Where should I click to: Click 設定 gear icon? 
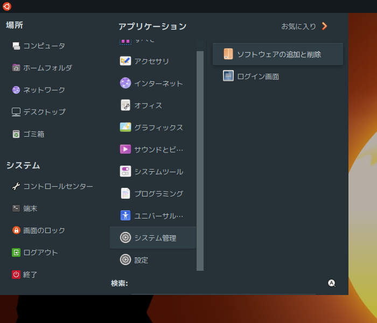click(125, 260)
